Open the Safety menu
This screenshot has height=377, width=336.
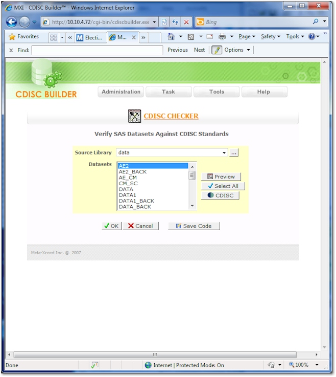tap(271, 36)
